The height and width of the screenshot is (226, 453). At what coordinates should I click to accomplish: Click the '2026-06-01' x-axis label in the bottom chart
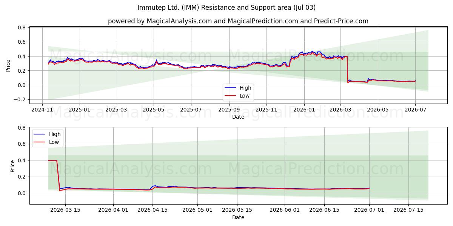click(285, 210)
